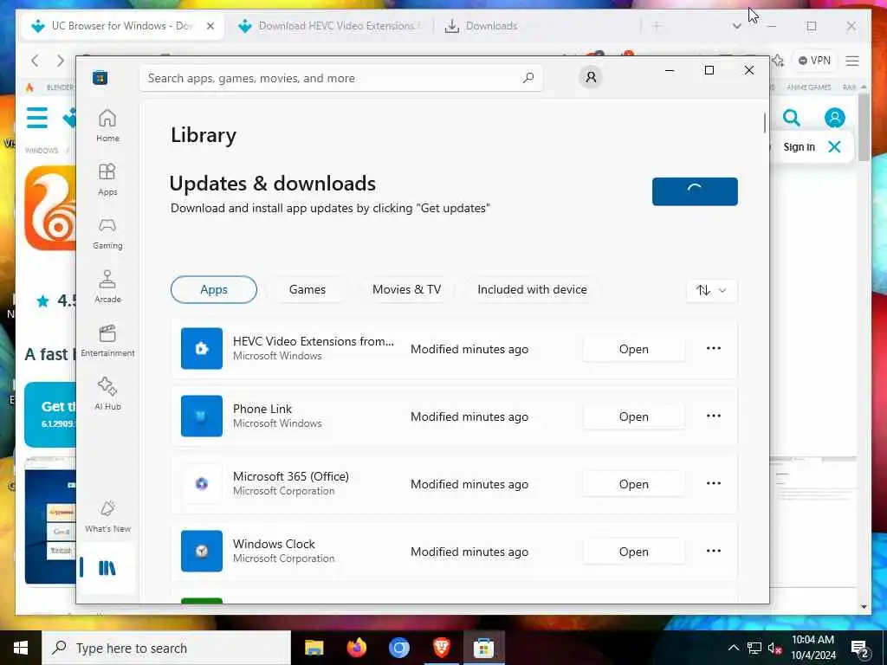Go back in browser

35,61
